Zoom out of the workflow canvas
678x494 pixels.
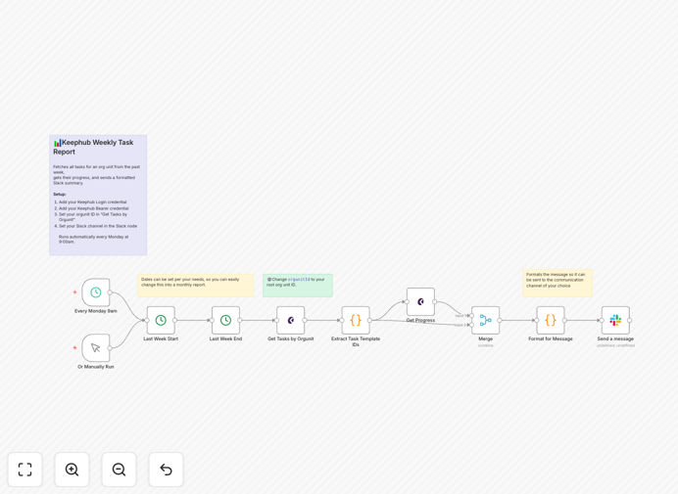tap(119, 470)
